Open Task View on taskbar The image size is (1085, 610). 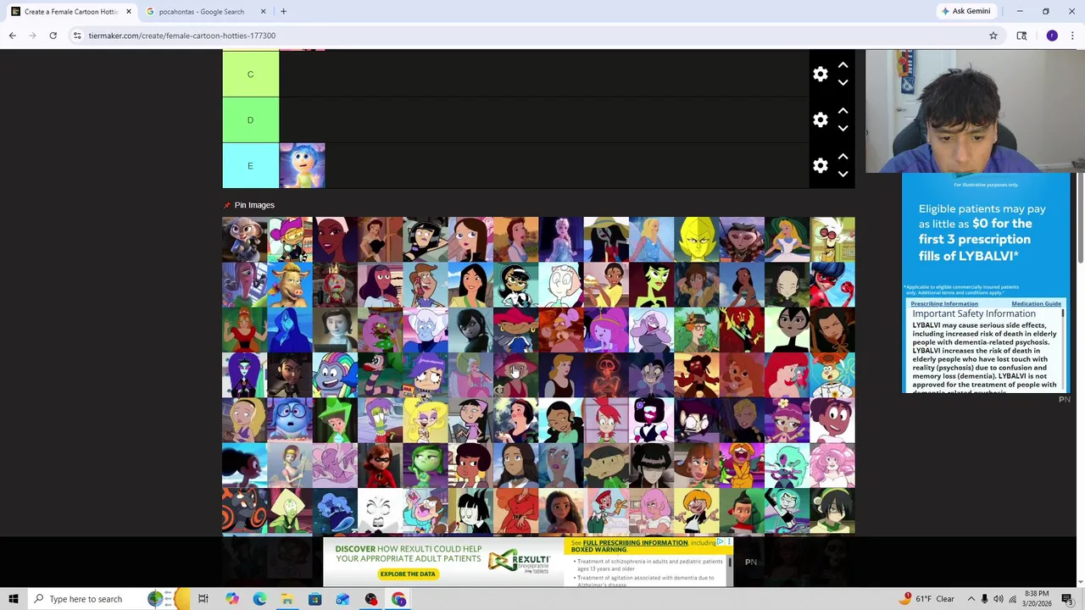coord(203,599)
